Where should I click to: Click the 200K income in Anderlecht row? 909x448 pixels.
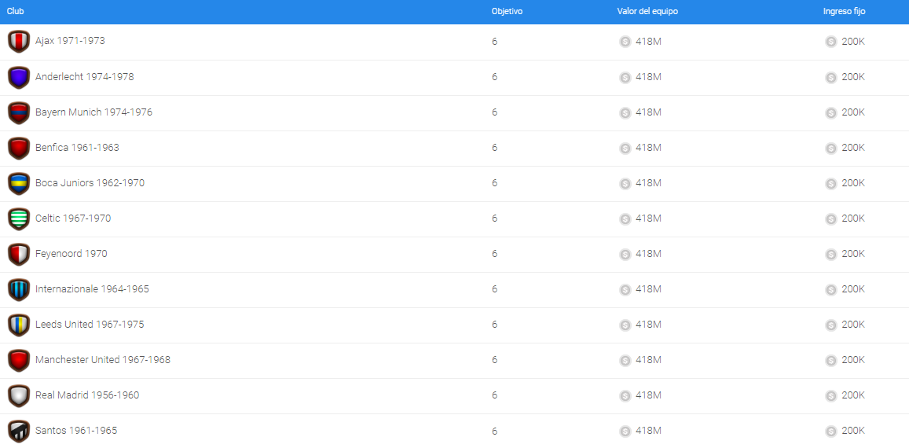click(853, 76)
